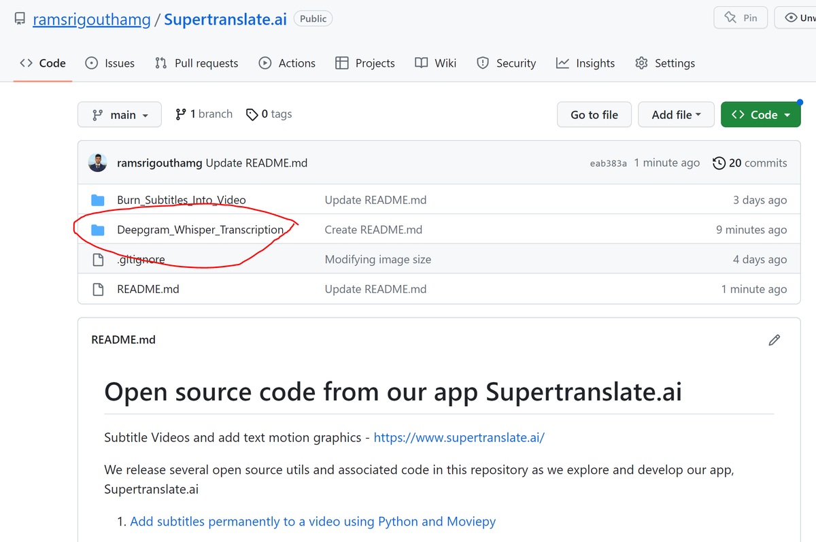Screen dimensions: 816x542
Task: Open the commit author ramsrigouthamg link
Action: pyautogui.click(x=160, y=163)
